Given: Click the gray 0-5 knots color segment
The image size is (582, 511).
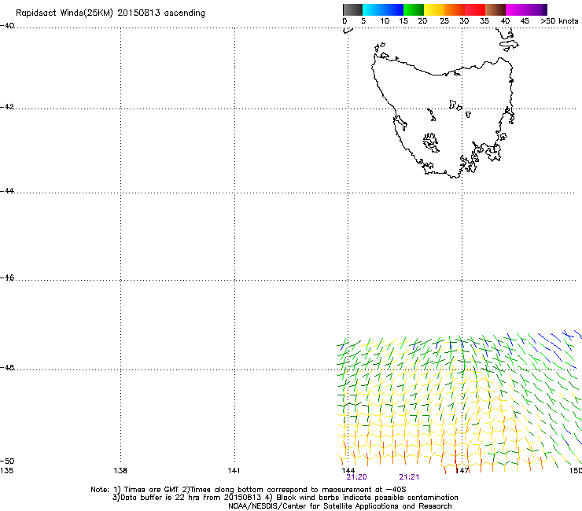Looking at the screenshot, I should coord(352,9).
